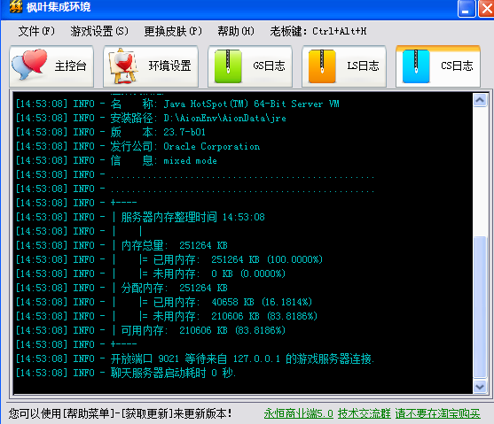Open the 技术交流群 link
This screenshot has height=424, width=494.
(x=365, y=413)
